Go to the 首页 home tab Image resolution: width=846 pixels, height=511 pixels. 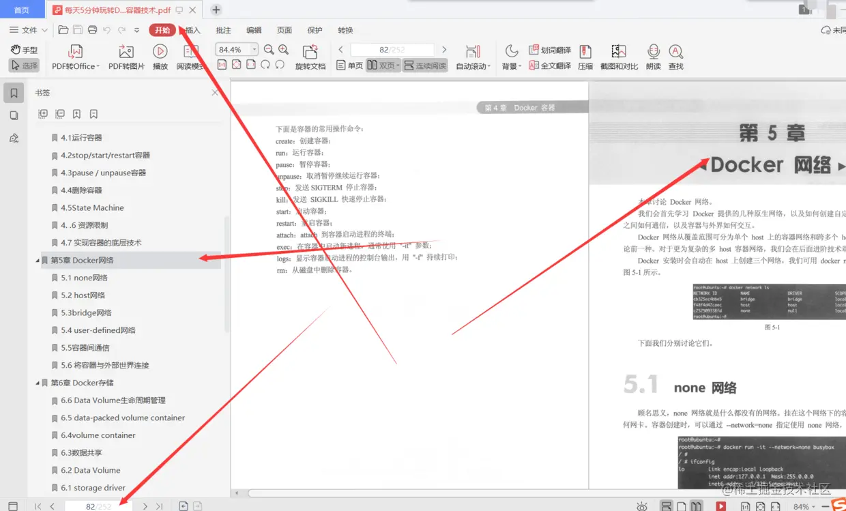pyautogui.click(x=22, y=10)
